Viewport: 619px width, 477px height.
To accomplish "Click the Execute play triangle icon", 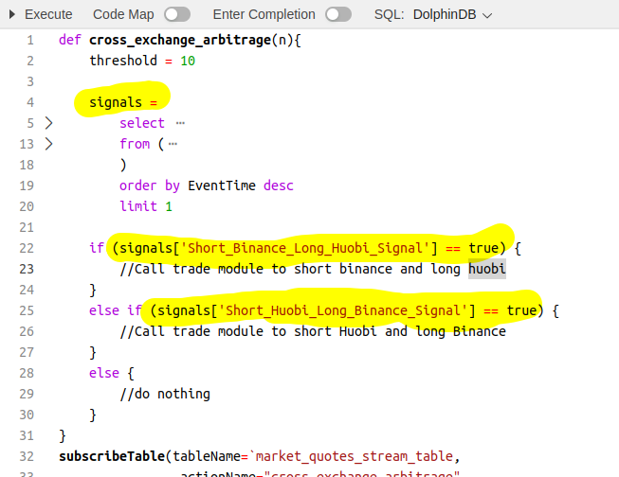I will click(12, 15).
